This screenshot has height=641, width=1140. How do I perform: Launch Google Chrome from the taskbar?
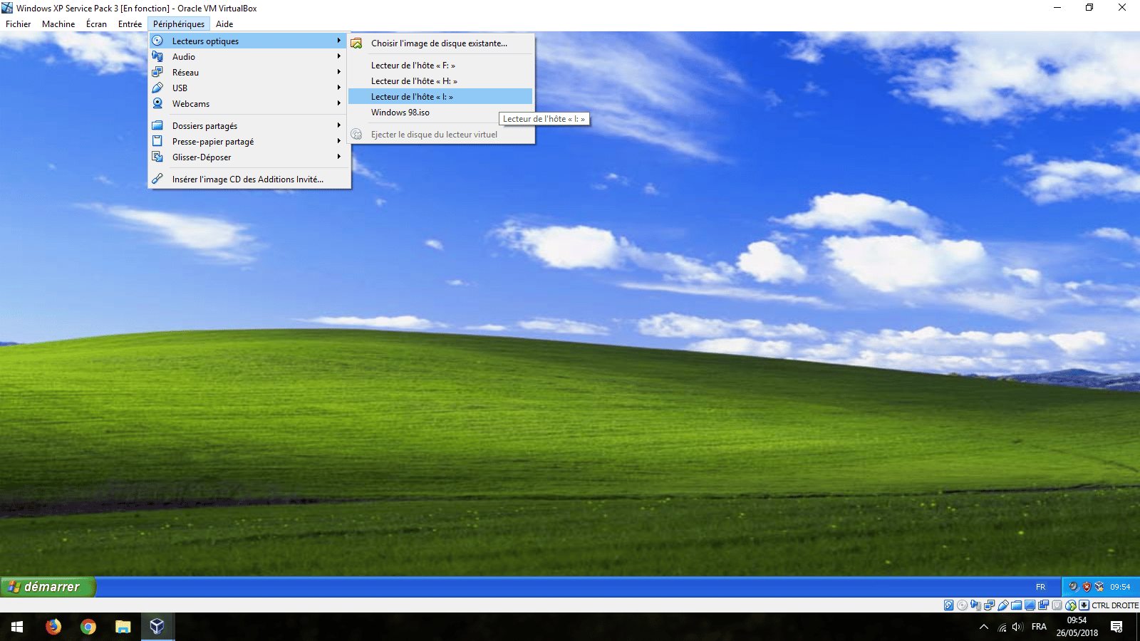click(x=88, y=627)
